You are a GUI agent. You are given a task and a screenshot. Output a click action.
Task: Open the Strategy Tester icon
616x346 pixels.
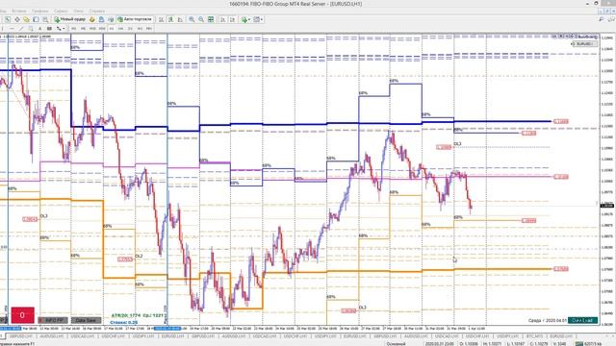coord(45,19)
